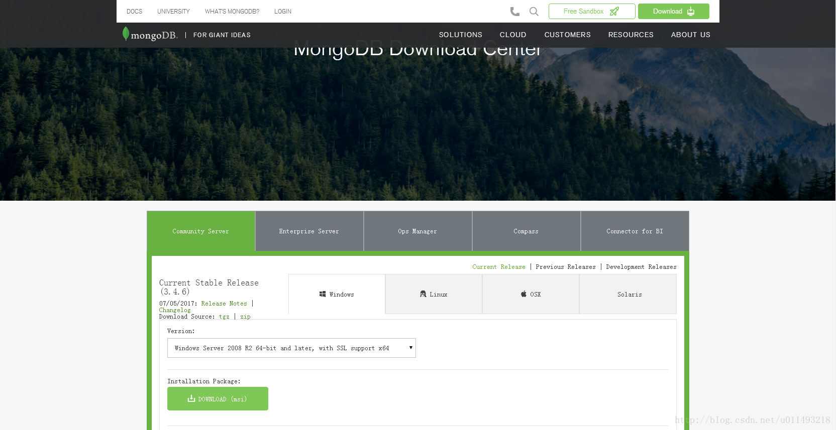Click the Free Sandbox button
The width and height of the screenshot is (836, 430).
coord(592,11)
